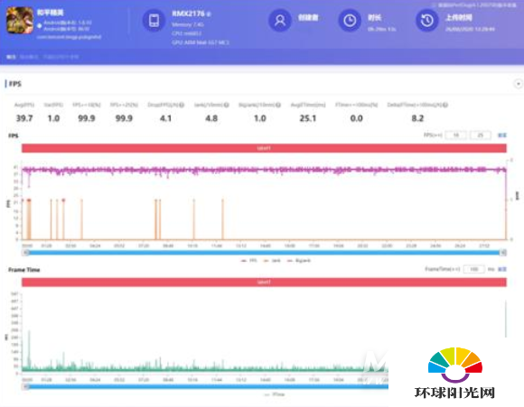Click the Delta(FTime) value 8.2
This screenshot has width=524, height=407.
pyautogui.click(x=417, y=118)
